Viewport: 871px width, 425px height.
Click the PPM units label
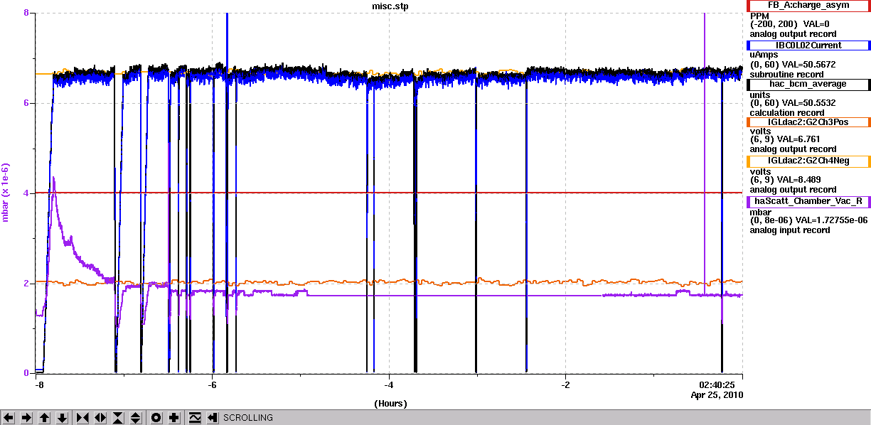(759, 15)
